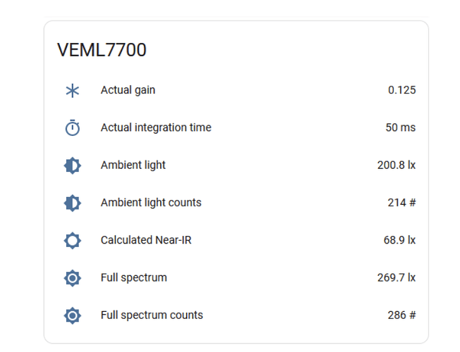Click the 50 ms value
The width and height of the screenshot is (460, 352).
400,127
